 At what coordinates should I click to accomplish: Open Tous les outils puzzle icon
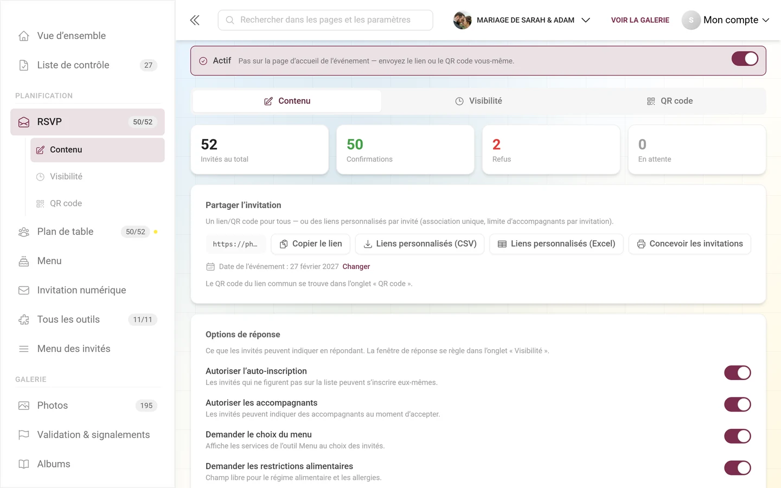click(24, 319)
